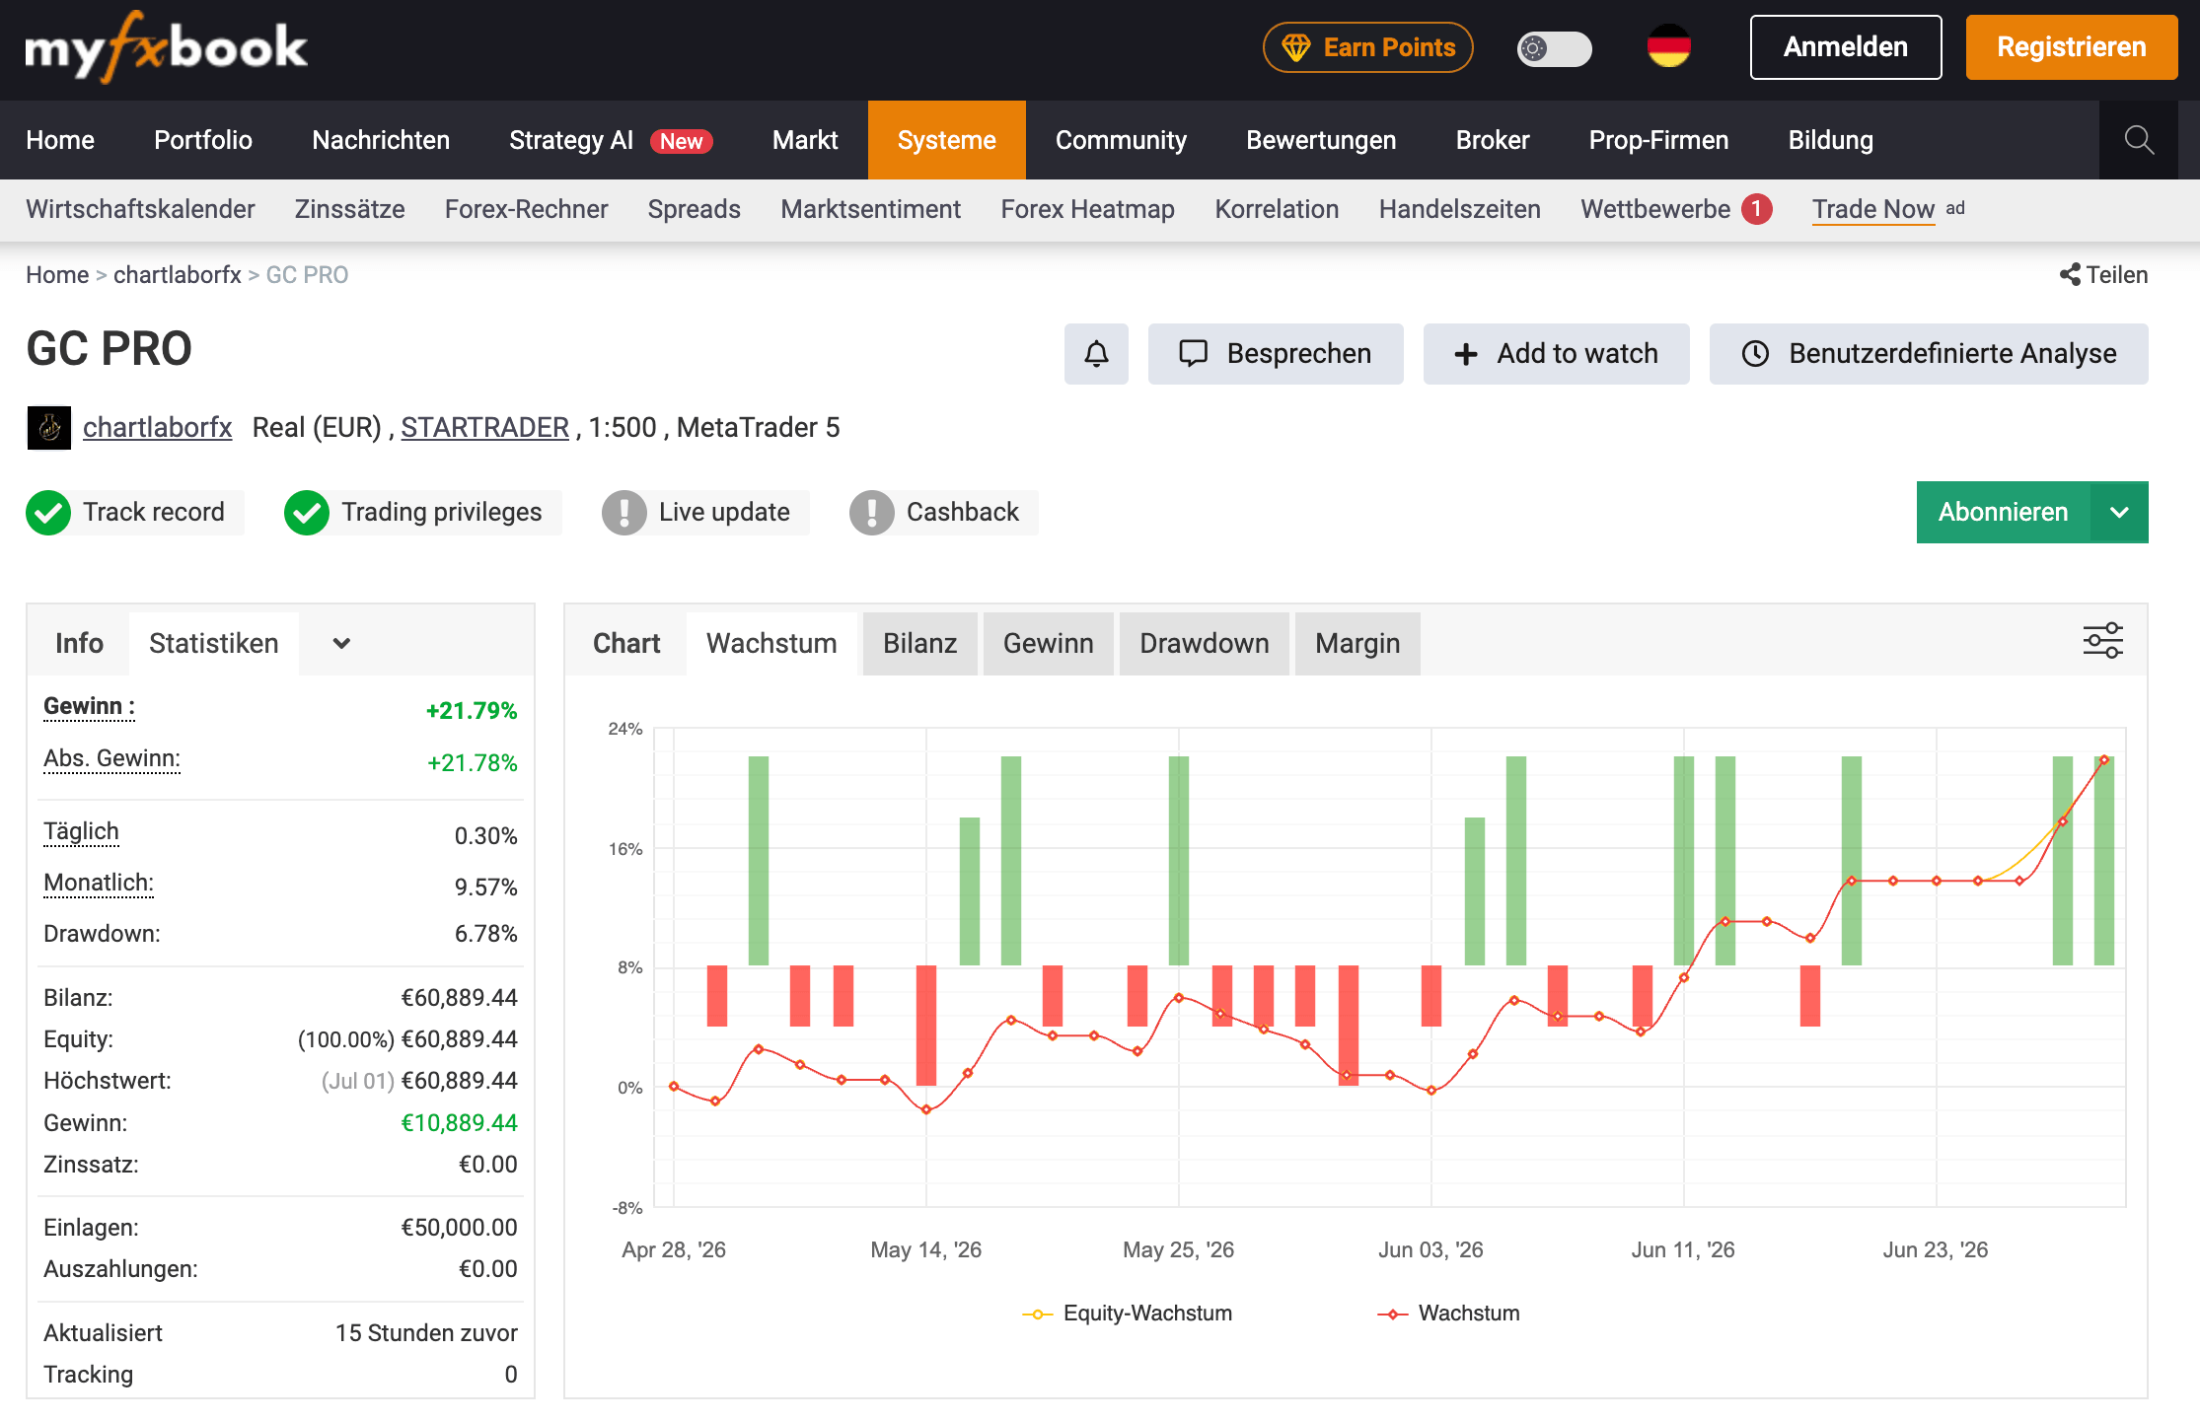Open the Bewertungen menu

(1321, 140)
